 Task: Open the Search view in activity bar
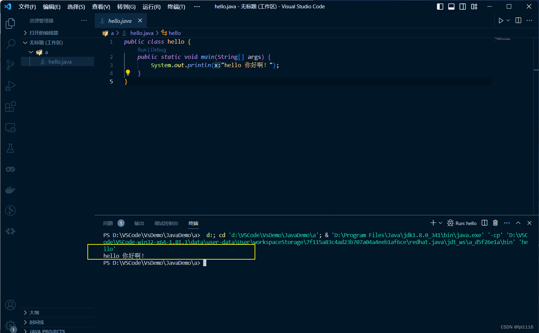point(10,44)
